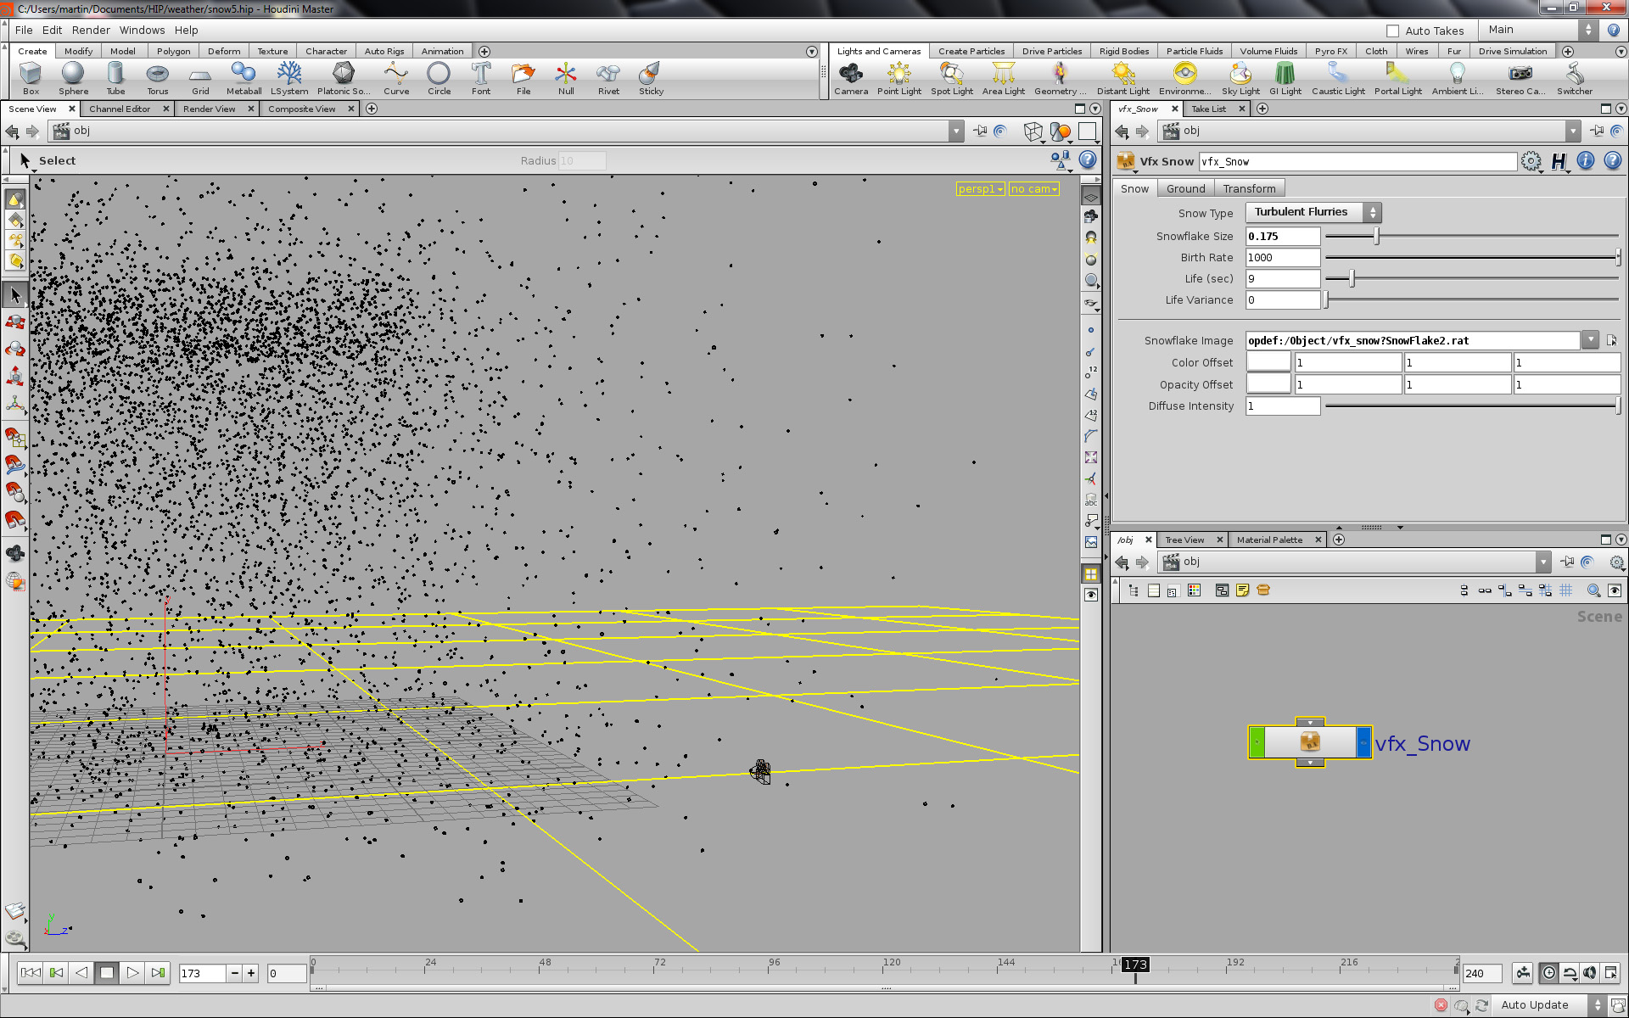Open the parameter gear menu for vfx_Snow

click(1531, 161)
